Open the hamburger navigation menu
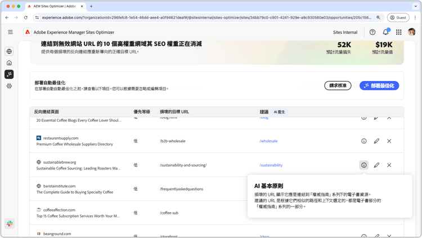Viewport: 422px width, 238px height. pos(10,32)
